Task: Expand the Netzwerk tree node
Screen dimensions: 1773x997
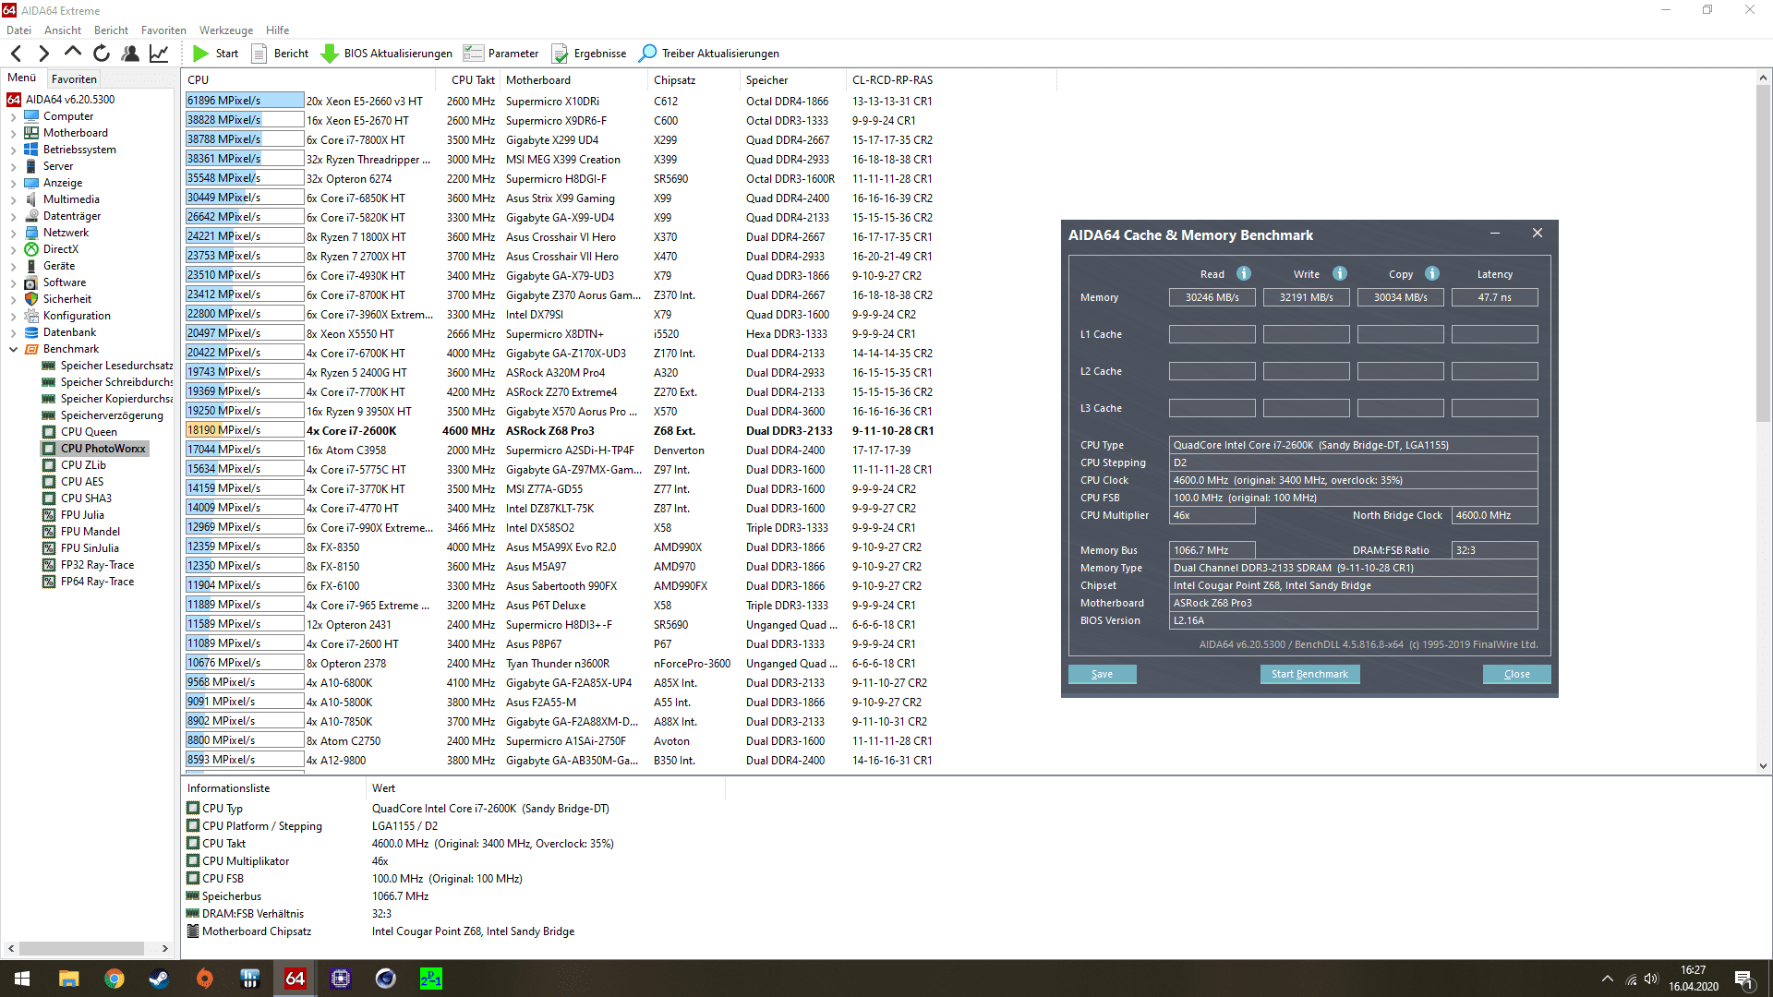Action: [13, 234]
